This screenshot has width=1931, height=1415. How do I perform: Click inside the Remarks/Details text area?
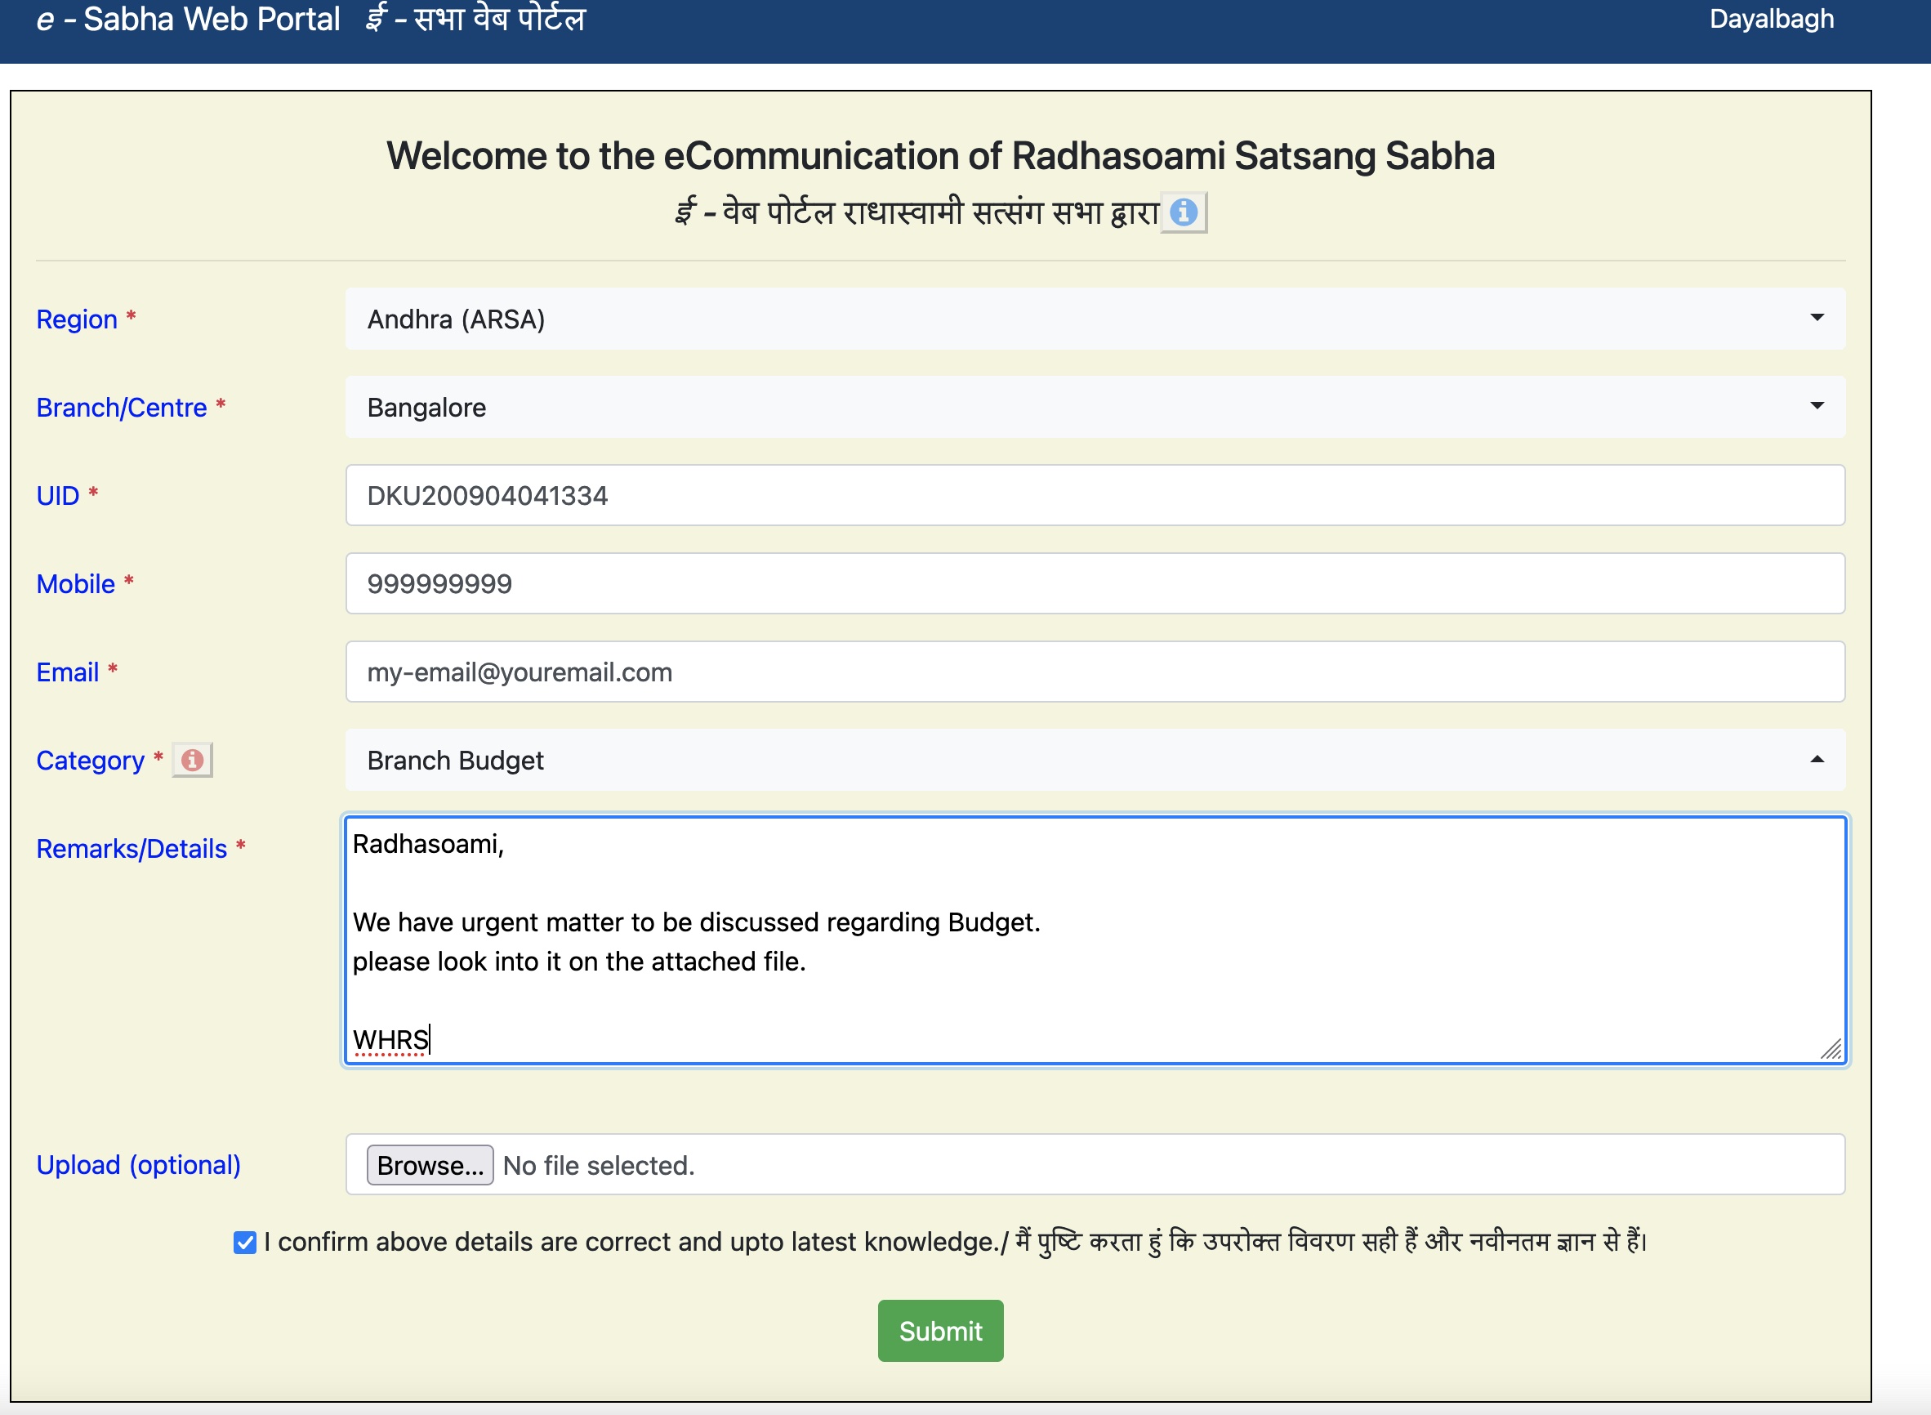1095,940
